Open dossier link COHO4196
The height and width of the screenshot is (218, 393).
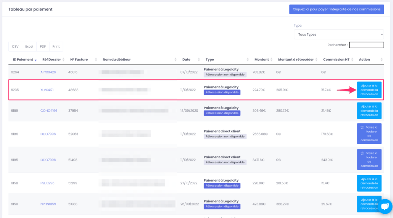(49, 111)
